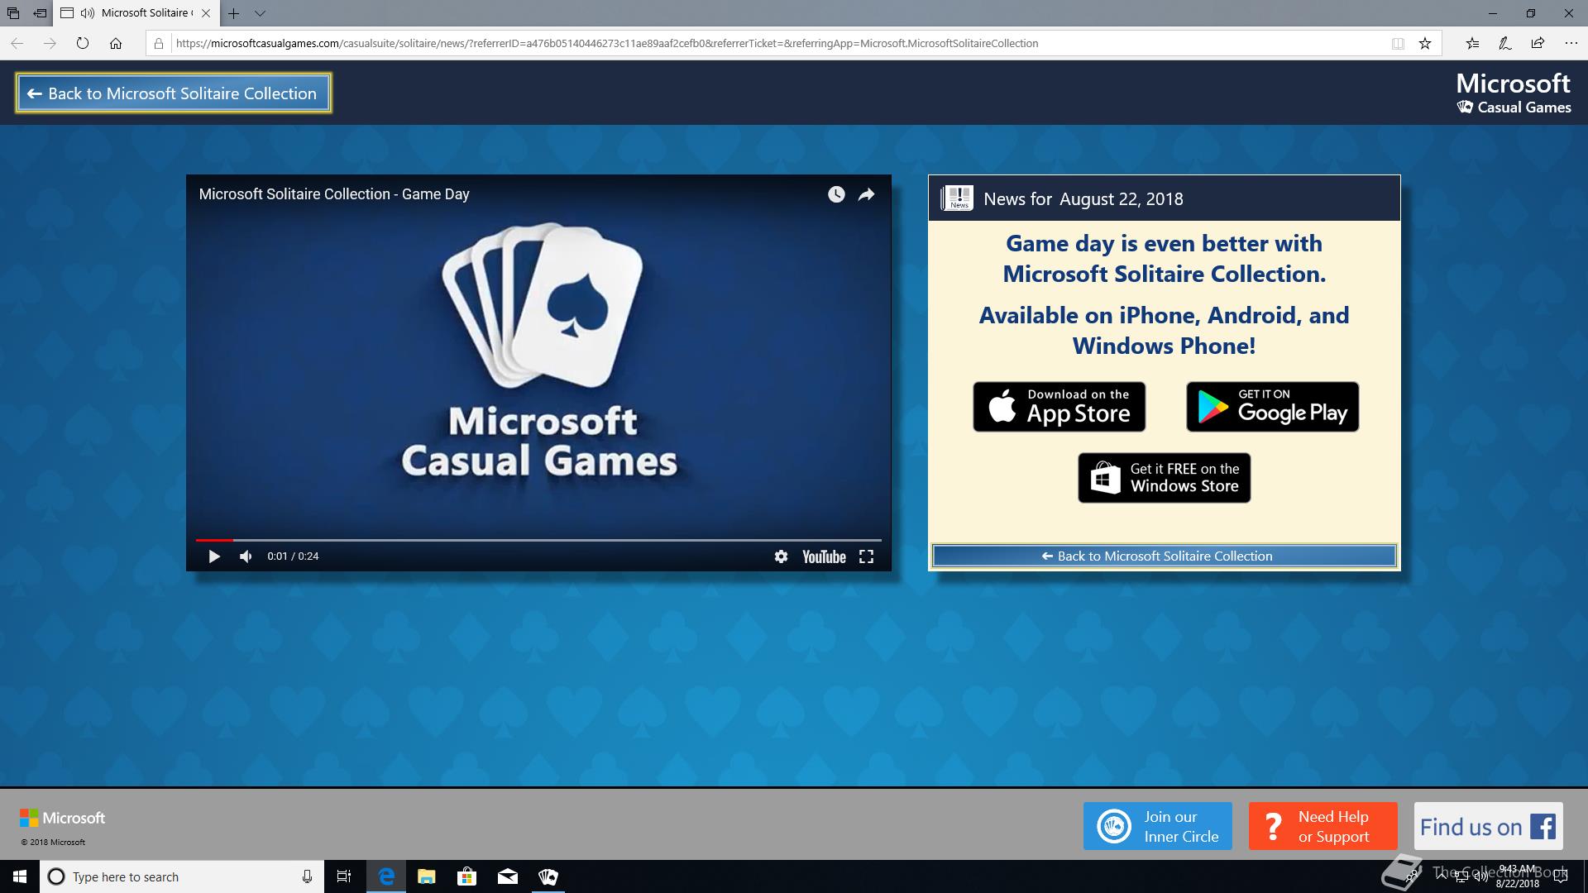Open YouTube video settings gear
This screenshot has height=893, width=1588.
click(x=781, y=556)
